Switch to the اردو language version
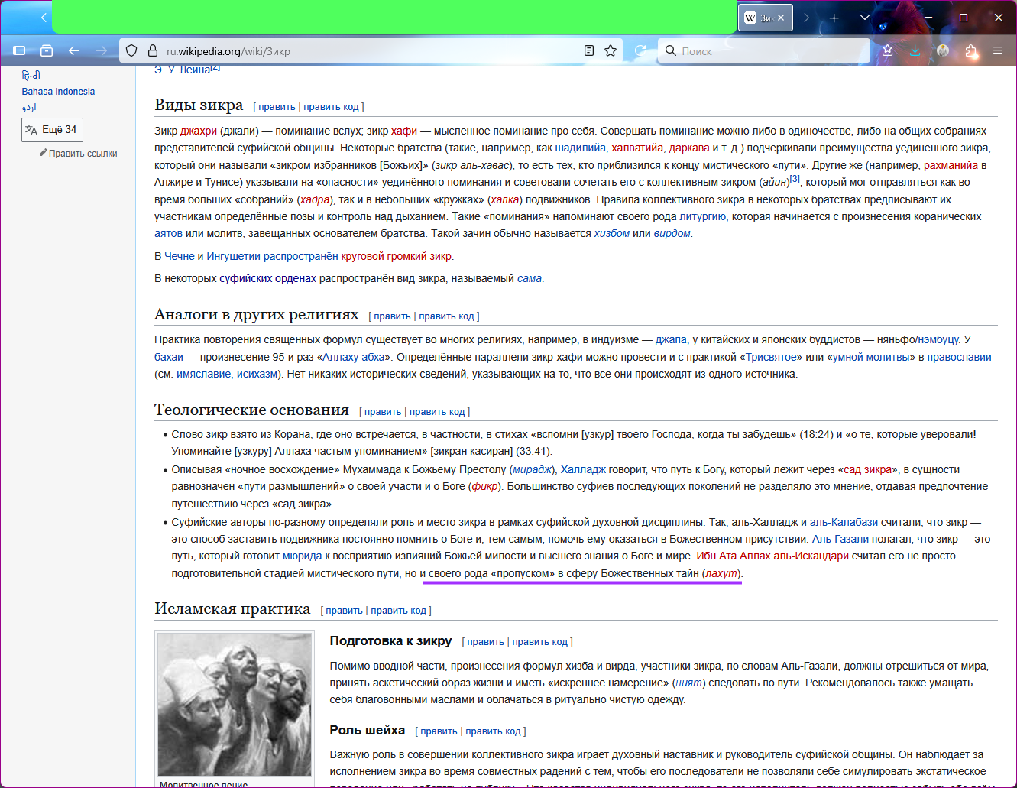 pyautogui.click(x=29, y=108)
